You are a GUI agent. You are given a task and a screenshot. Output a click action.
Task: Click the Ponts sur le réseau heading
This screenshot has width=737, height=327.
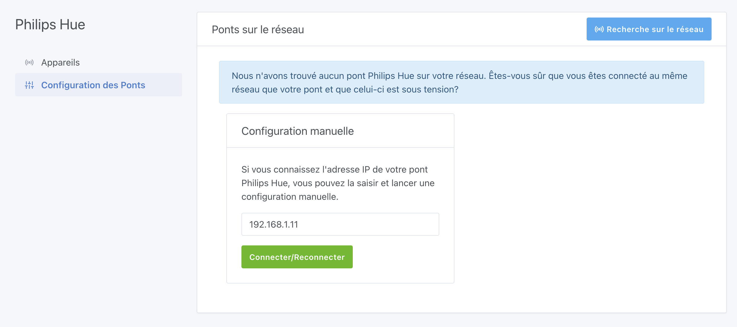coord(257,29)
